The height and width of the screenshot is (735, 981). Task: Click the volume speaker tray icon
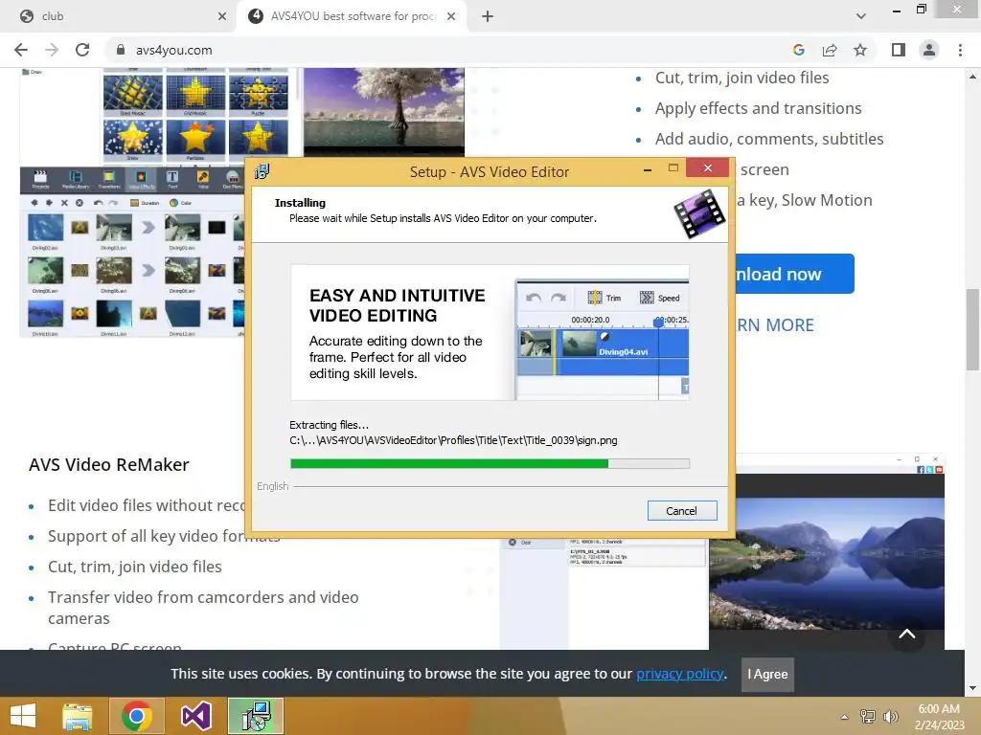890,717
